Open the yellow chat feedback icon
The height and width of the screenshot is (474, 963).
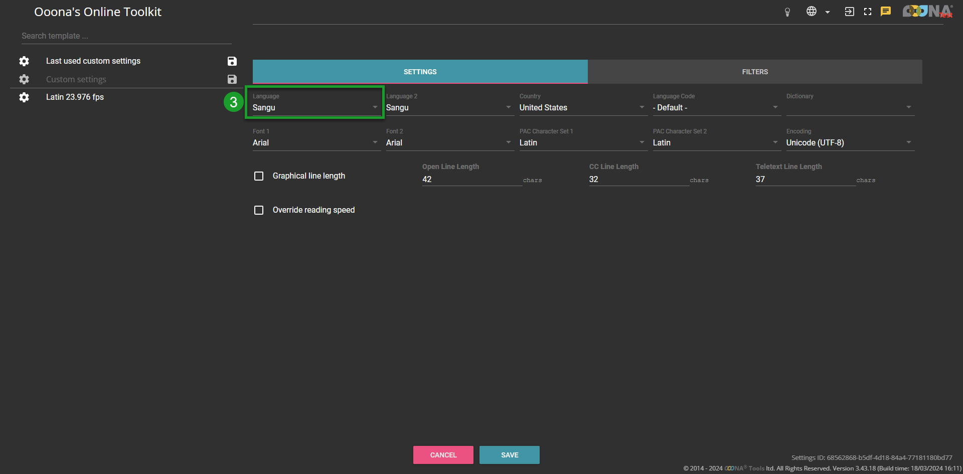coord(886,12)
